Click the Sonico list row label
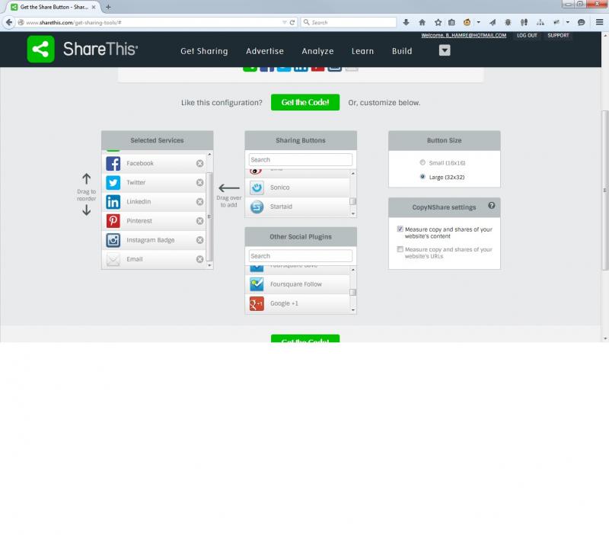Viewport: 609px width, 535px height. [279, 187]
